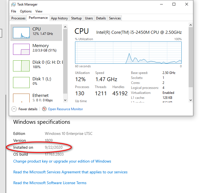Click resource list scrollbar down arrow
Image resolution: width=221 pixels, height=193 pixels.
(x=65, y=100)
